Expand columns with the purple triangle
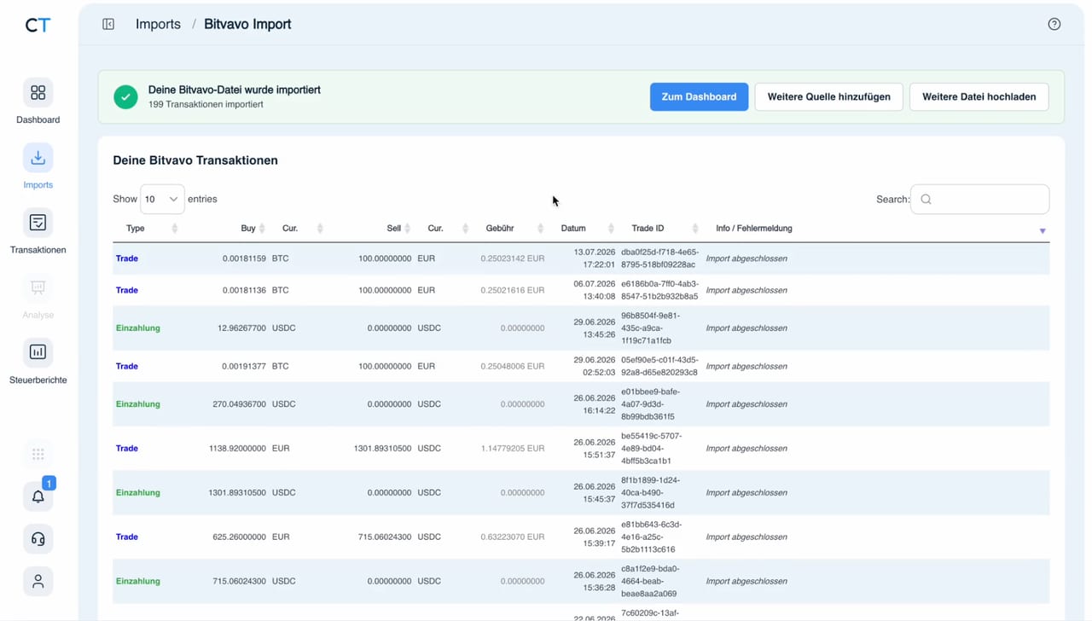The image size is (1092, 621). click(1043, 231)
